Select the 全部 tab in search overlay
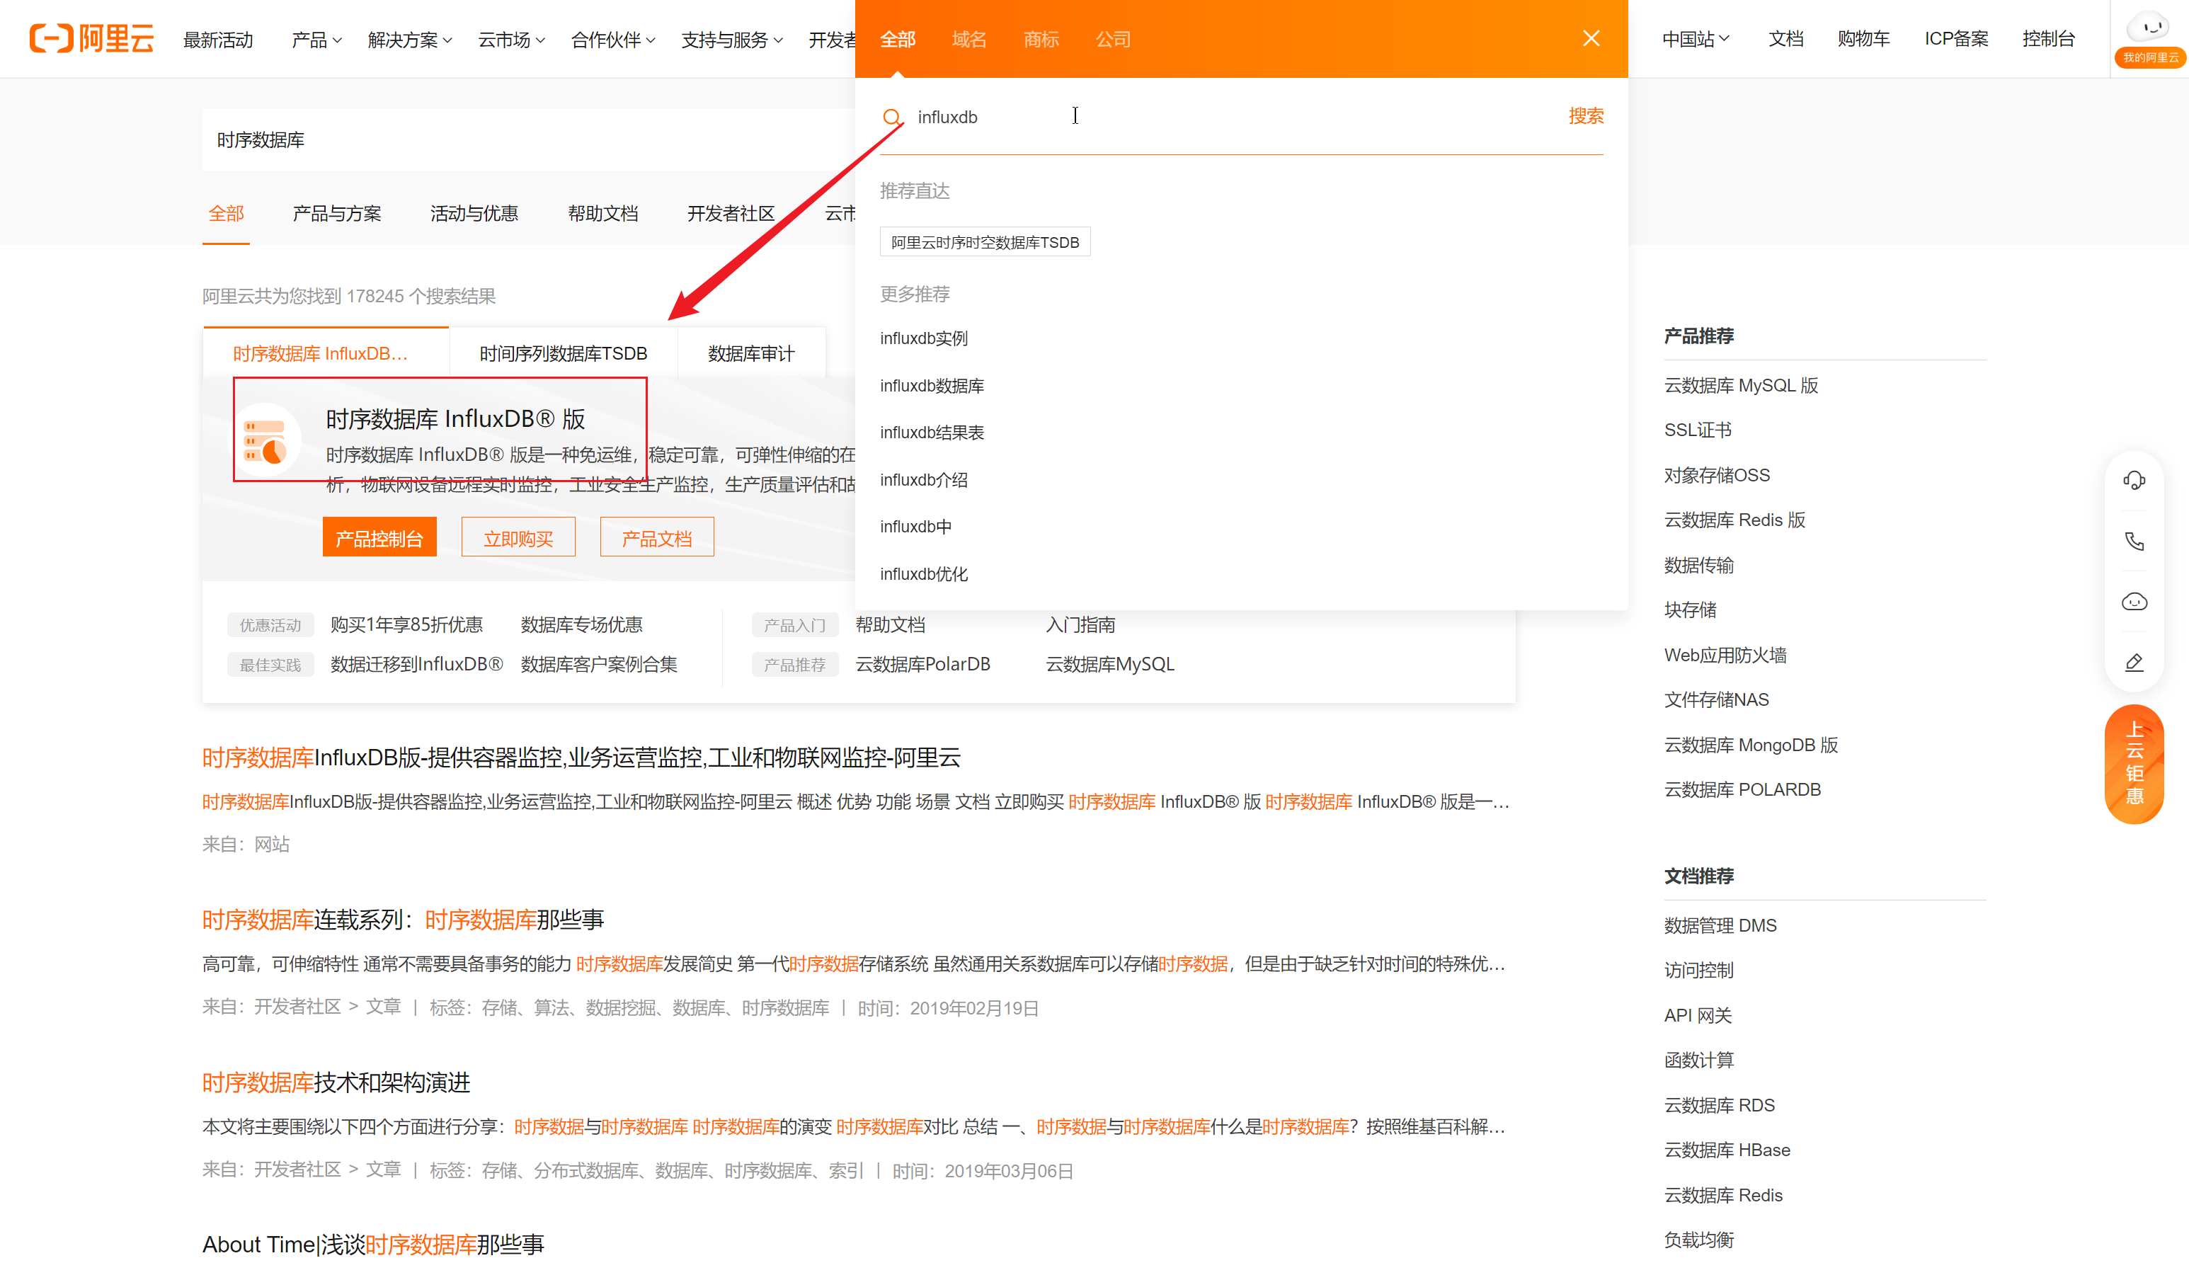The height and width of the screenshot is (1275, 2189). pos(897,39)
